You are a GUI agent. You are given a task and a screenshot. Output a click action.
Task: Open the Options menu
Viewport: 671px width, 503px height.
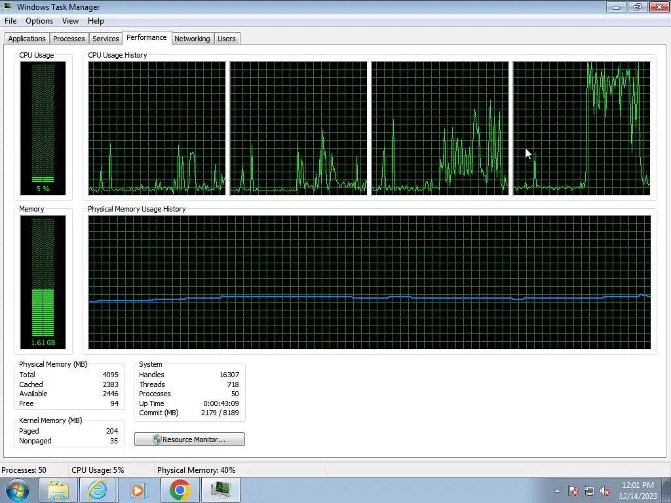(x=39, y=21)
